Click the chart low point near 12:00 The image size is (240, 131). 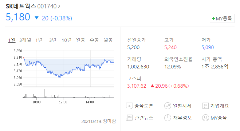59,78
